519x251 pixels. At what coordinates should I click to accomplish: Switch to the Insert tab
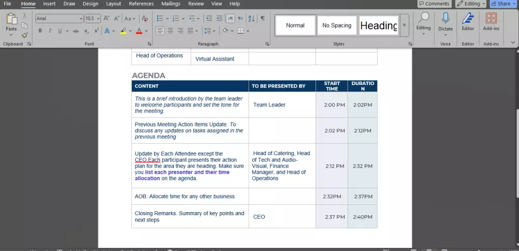pyautogui.click(x=49, y=4)
